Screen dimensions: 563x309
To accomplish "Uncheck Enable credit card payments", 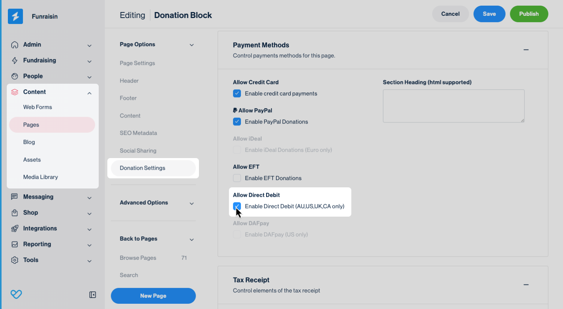I will pos(237,93).
